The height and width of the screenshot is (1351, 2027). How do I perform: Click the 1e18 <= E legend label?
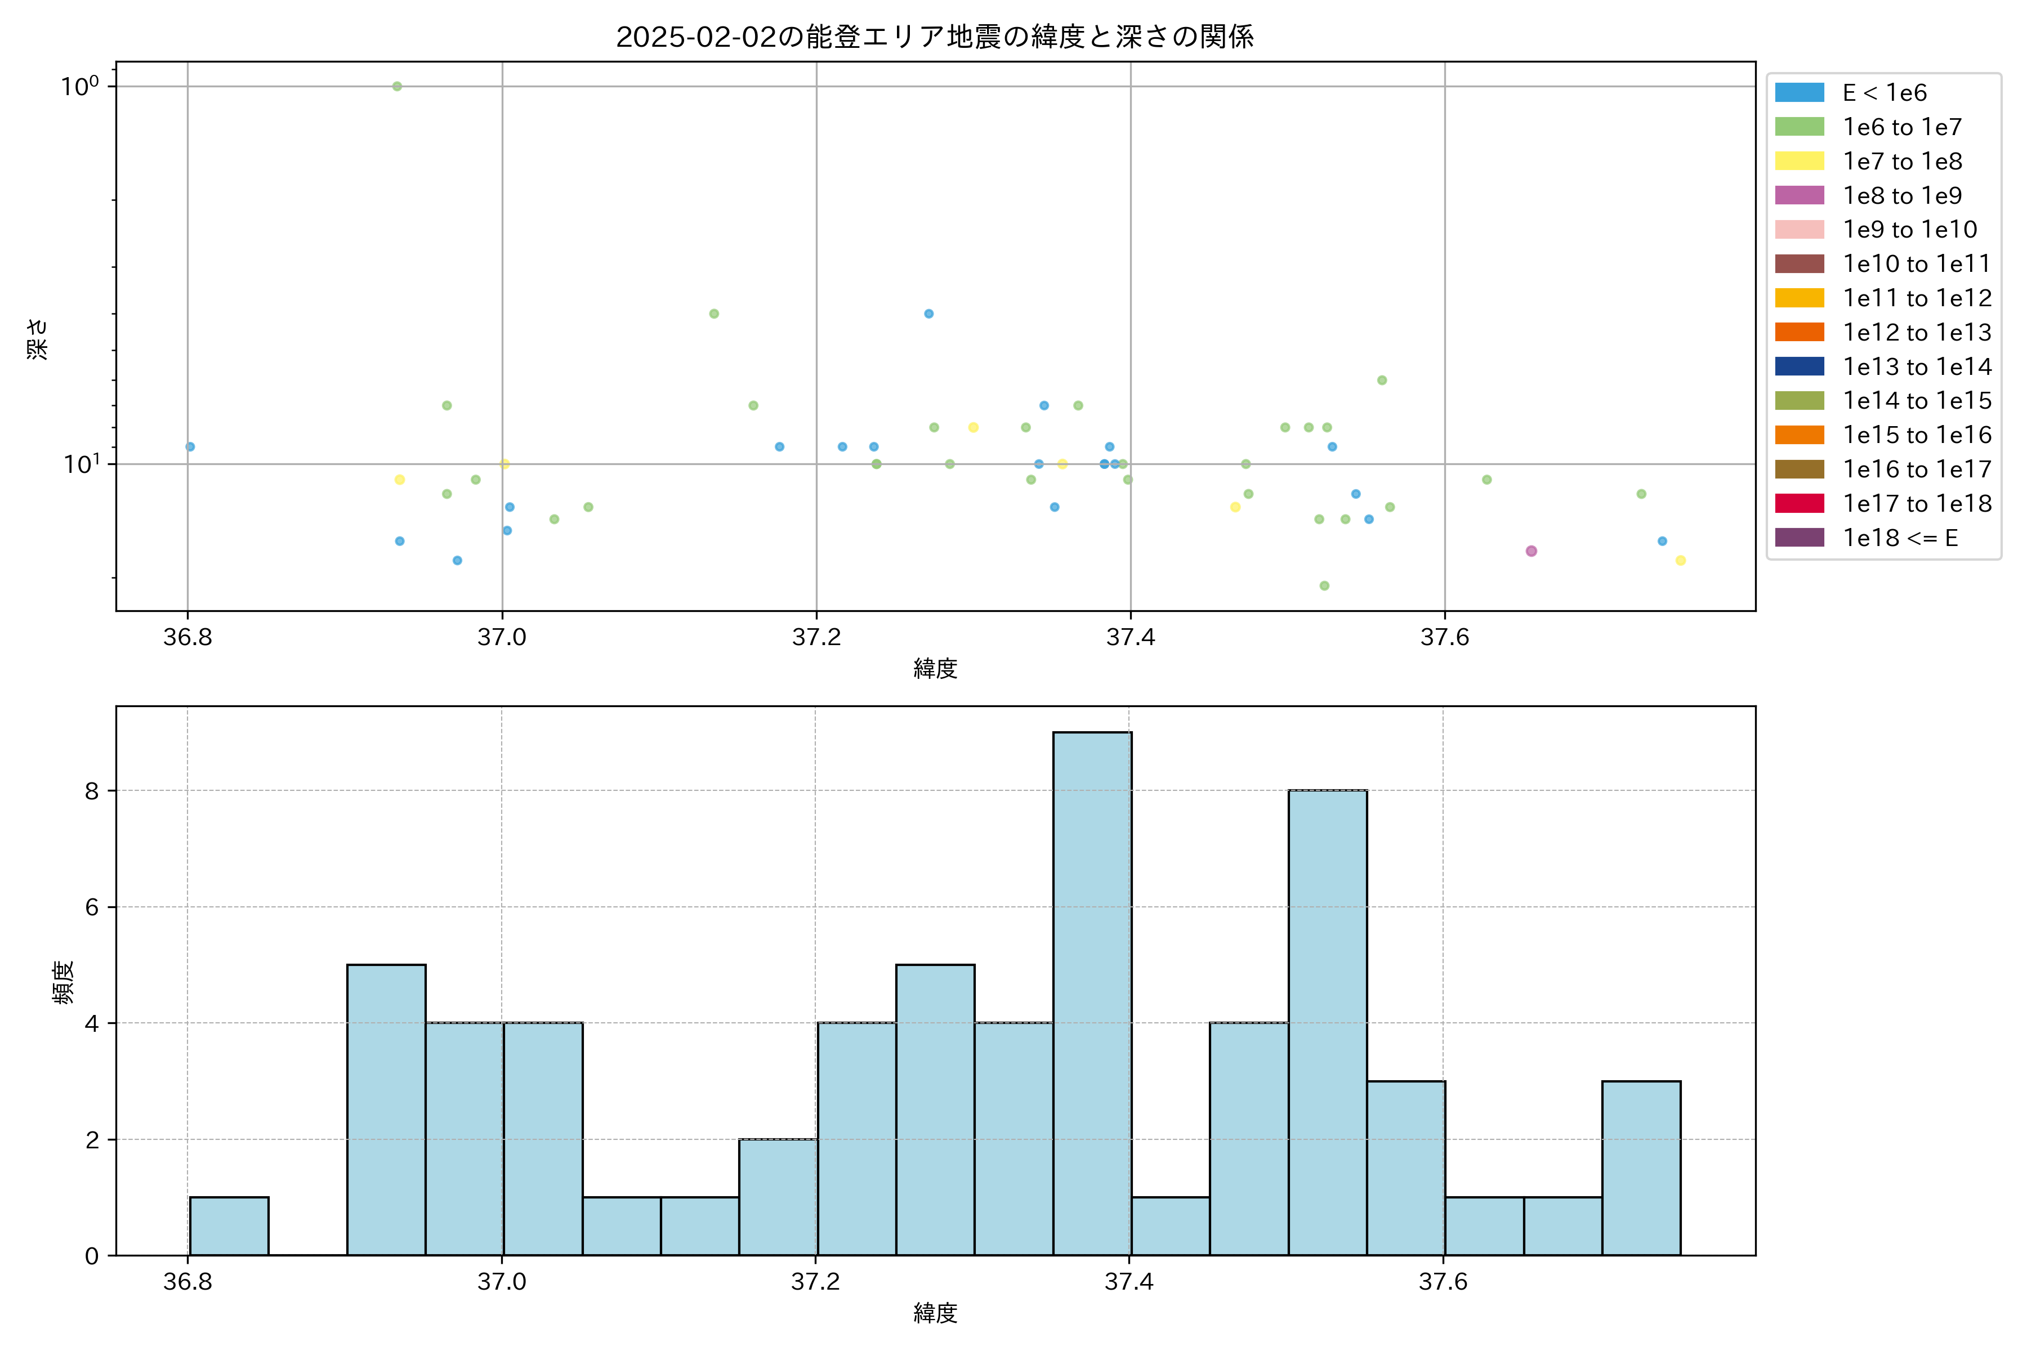tap(1900, 538)
